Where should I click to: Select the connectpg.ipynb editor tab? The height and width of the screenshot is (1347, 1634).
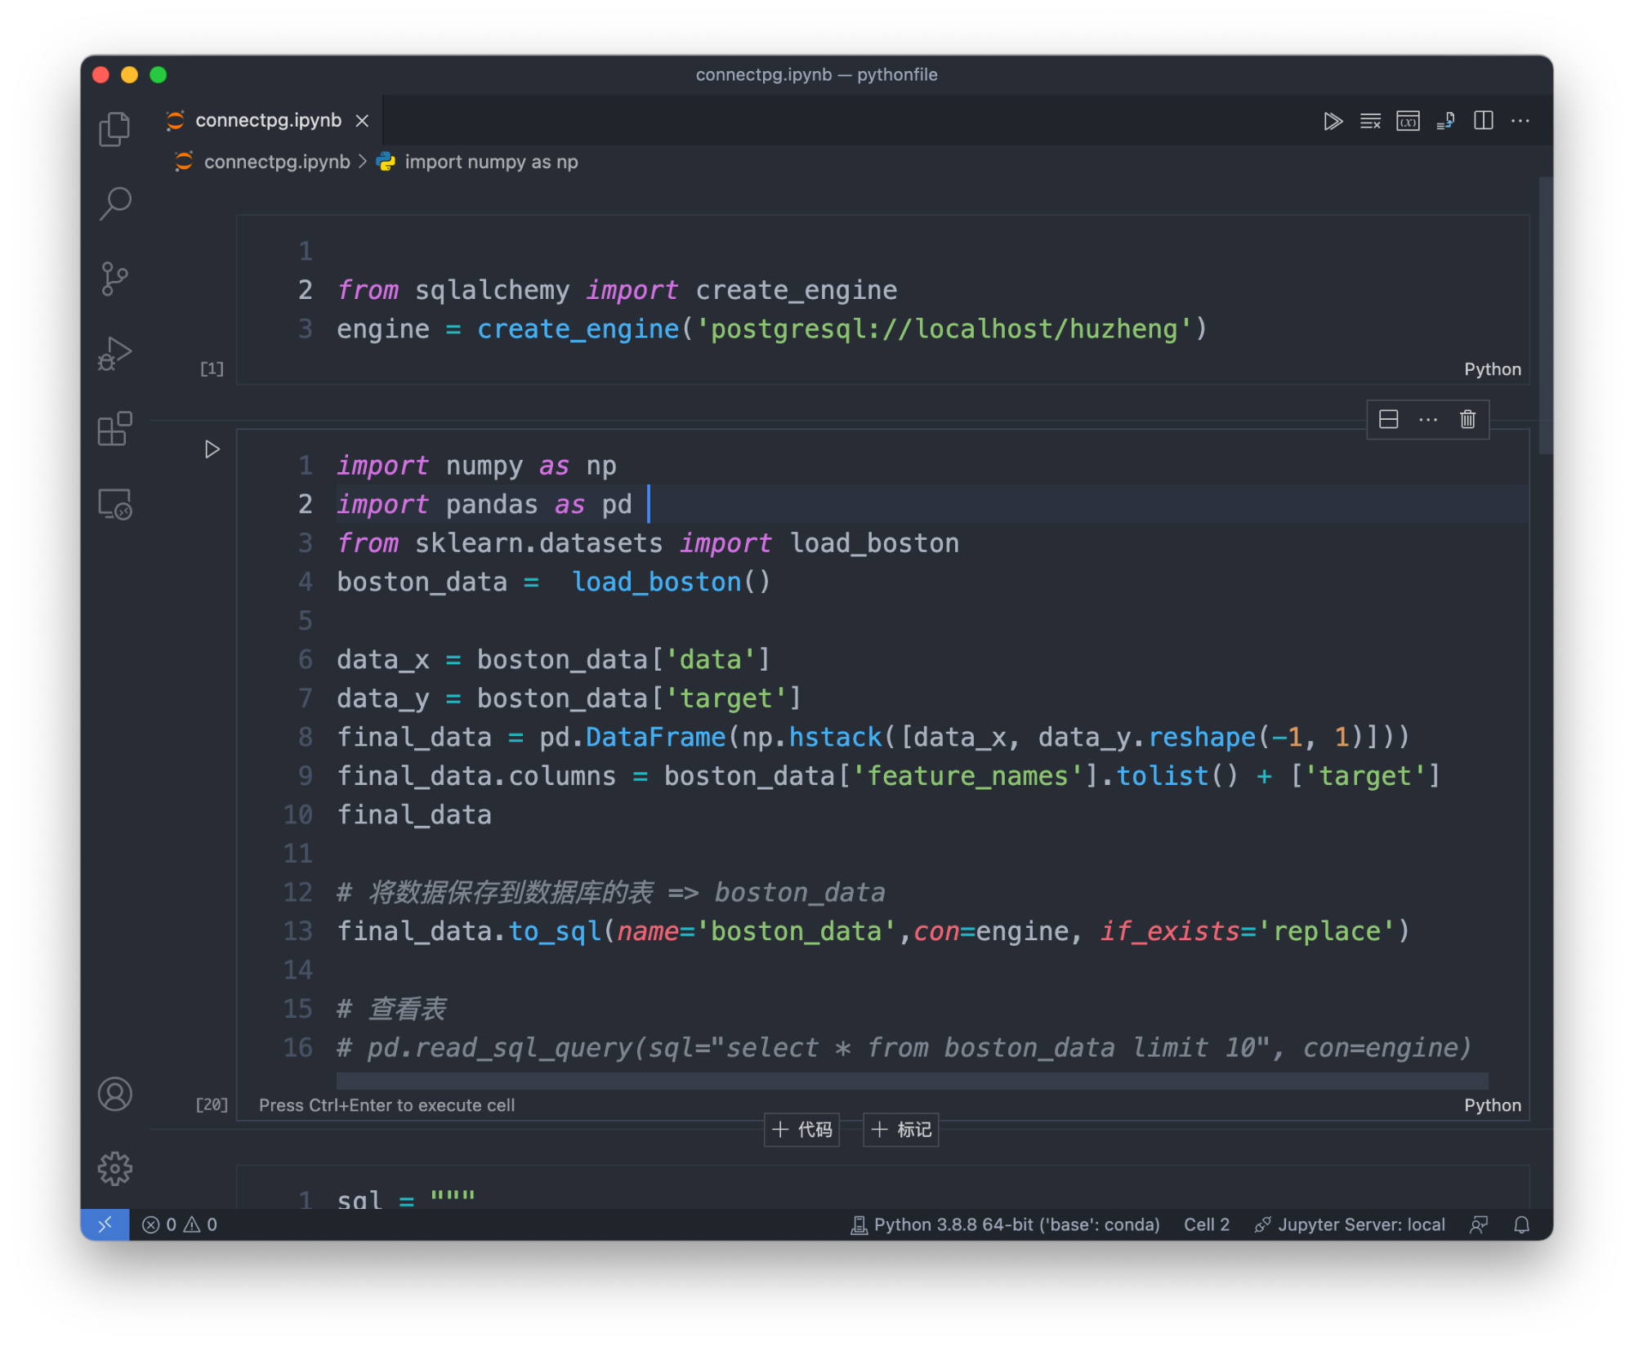click(x=268, y=121)
